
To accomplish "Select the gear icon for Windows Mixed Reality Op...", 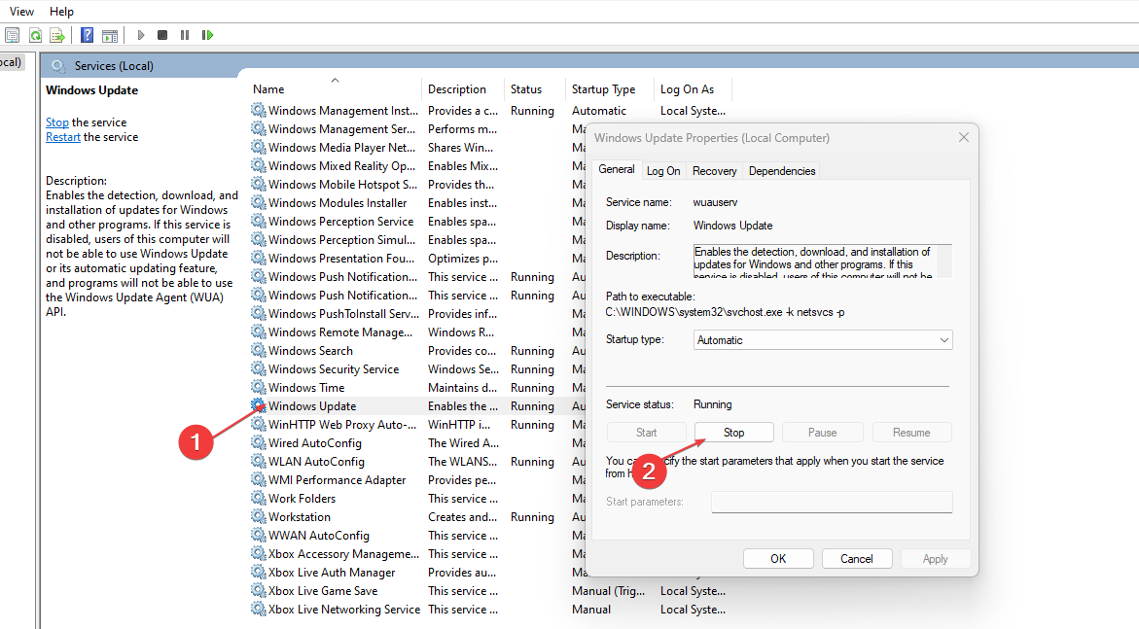I will tap(259, 165).
